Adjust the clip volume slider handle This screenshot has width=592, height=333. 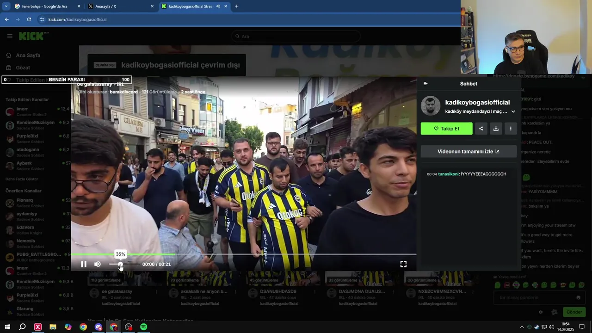[x=120, y=264]
